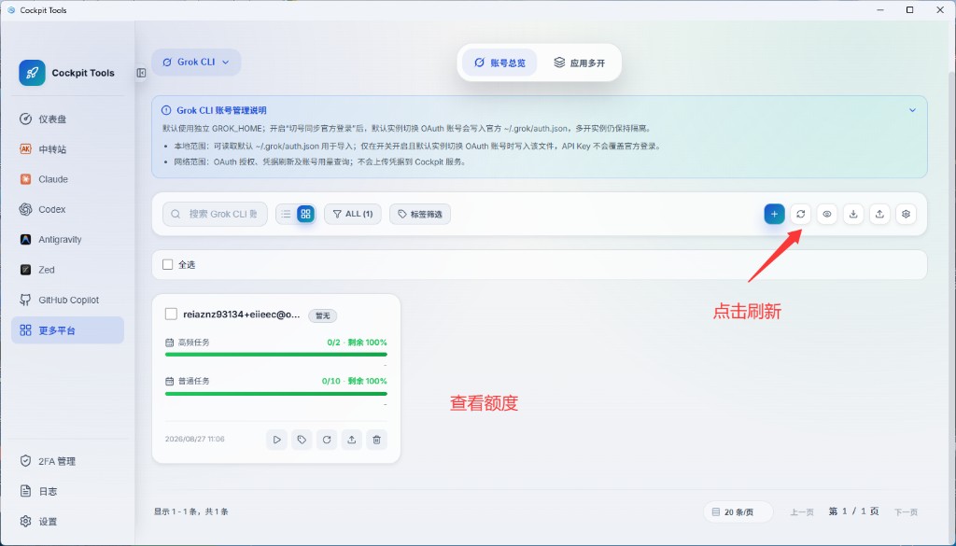Collapse the Grok CLI 账号管理说明 info panel
The width and height of the screenshot is (956, 546).
pos(913,110)
